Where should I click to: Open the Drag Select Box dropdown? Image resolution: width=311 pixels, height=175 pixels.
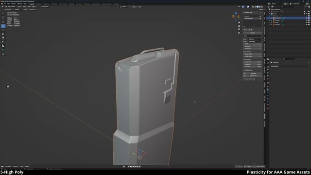tap(33, 10)
